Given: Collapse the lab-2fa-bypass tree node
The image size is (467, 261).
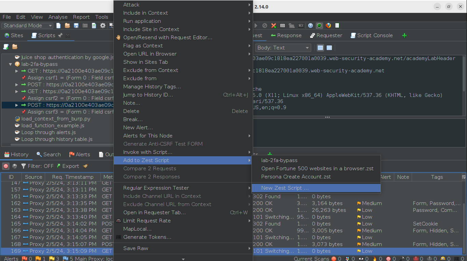Looking at the screenshot, I should pos(10,64).
